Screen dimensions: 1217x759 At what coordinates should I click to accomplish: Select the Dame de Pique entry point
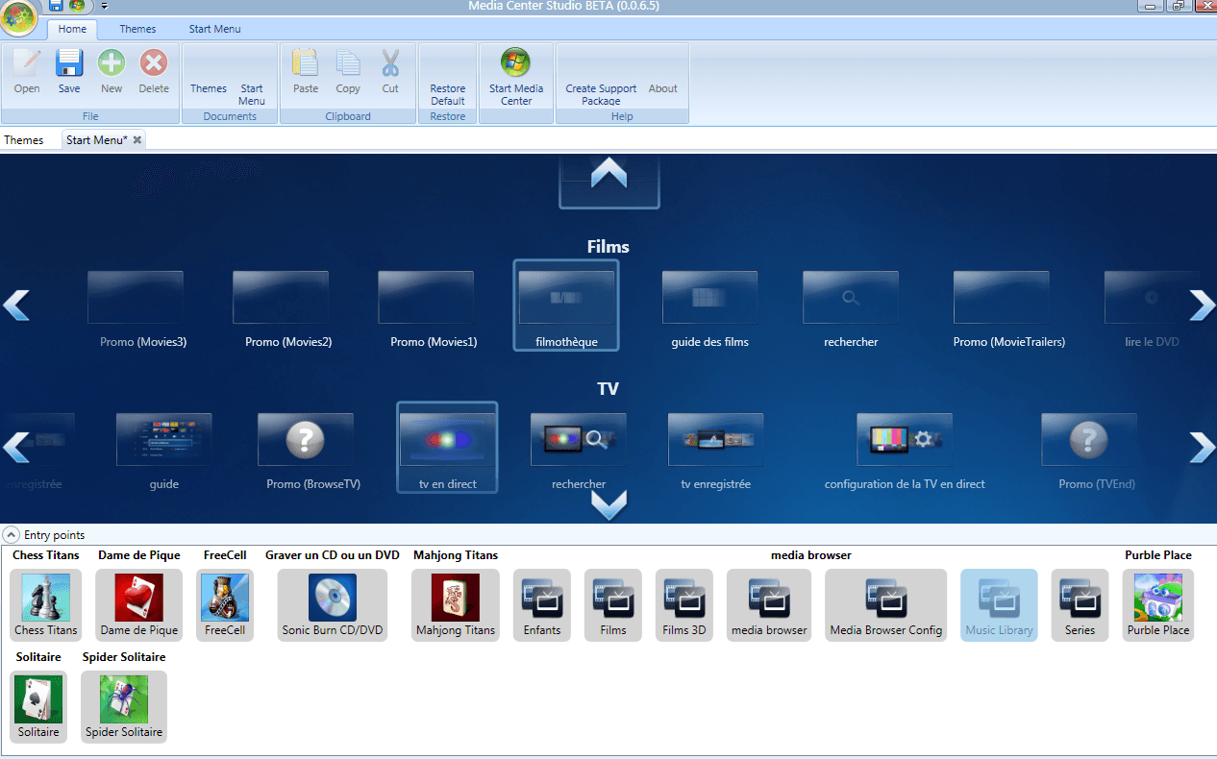(x=139, y=605)
